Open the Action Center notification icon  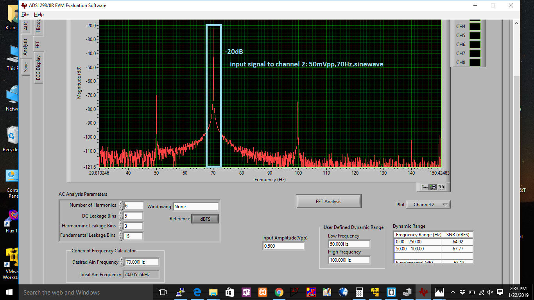pos(499,292)
